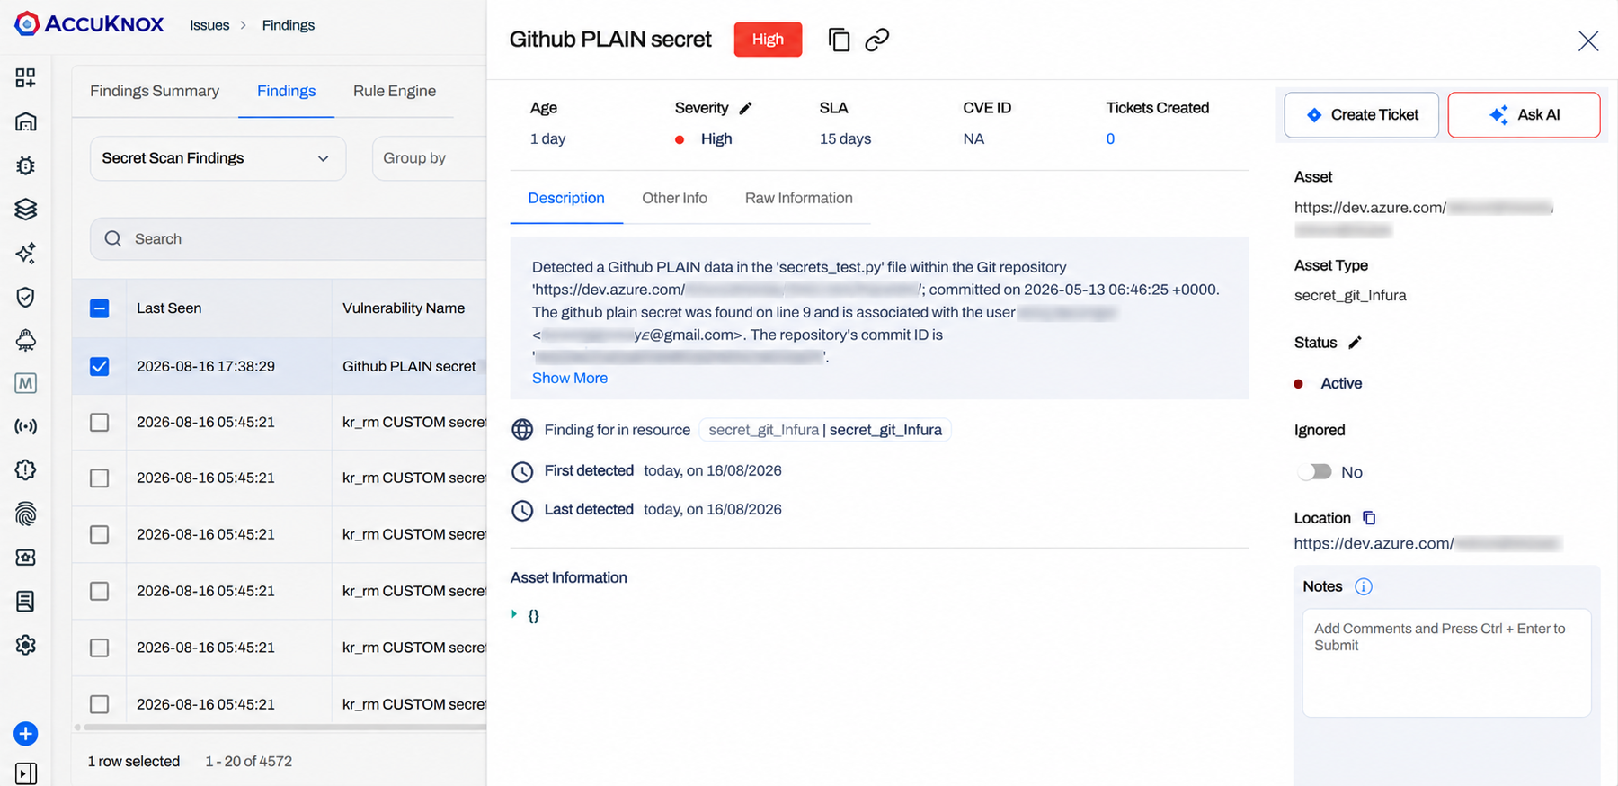The image size is (1618, 786).
Task: Go to Issues breadcrumb
Action: [x=209, y=25]
